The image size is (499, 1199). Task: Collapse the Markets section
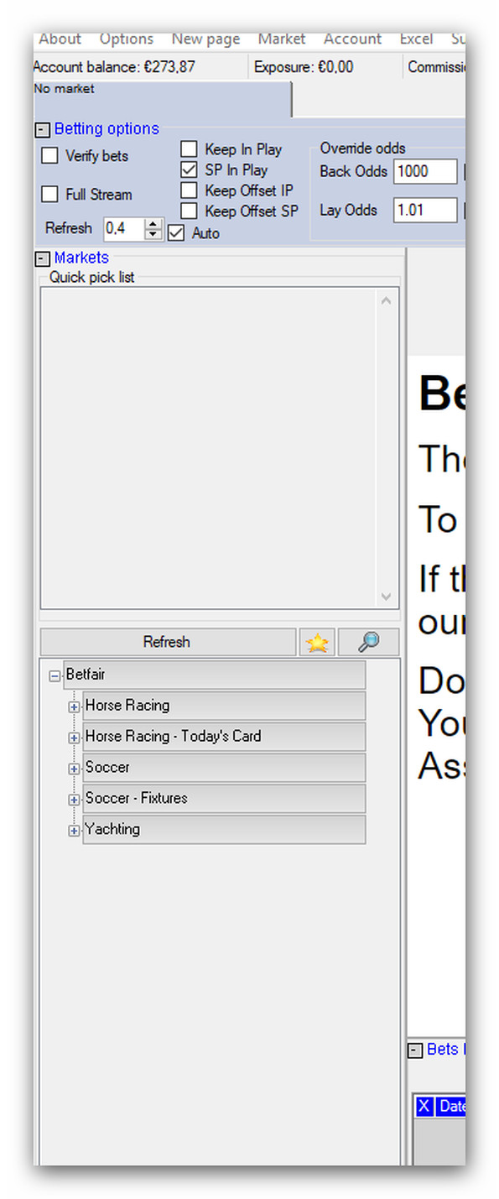42,259
